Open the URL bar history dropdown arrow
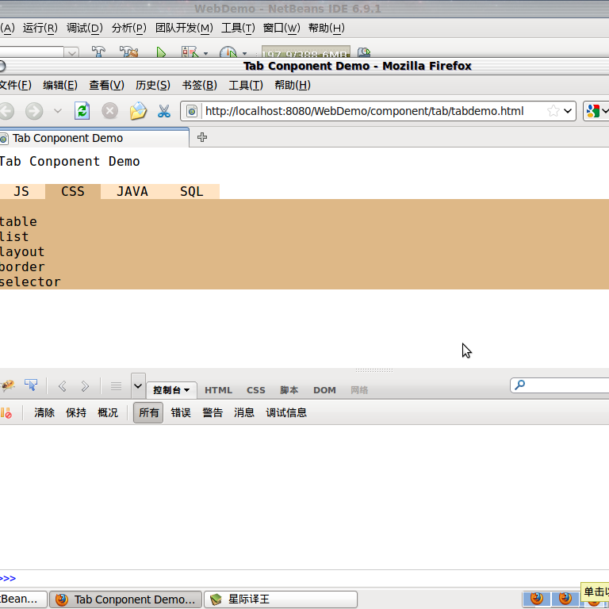Screen dimensions: 609x609 (x=568, y=111)
